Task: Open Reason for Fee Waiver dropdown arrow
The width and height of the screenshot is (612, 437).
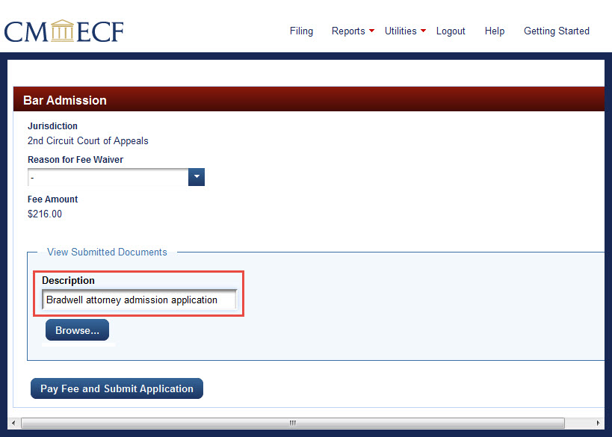Action: (x=197, y=177)
